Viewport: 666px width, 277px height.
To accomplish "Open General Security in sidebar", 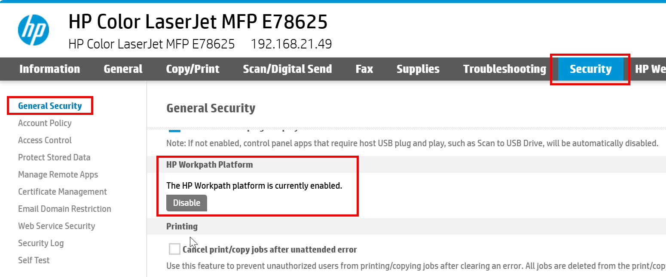I will 50,106.
